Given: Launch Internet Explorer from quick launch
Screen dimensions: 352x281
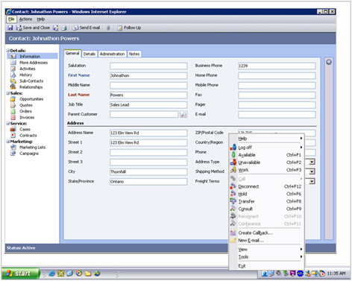Looking at the screenshot, I should pos(52,274).
